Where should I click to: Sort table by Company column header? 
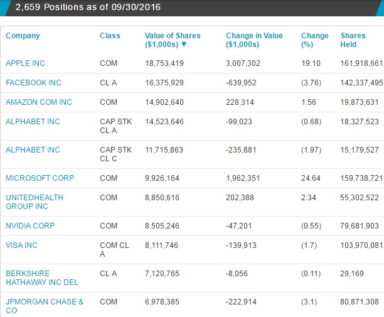[x=23, y=36]
